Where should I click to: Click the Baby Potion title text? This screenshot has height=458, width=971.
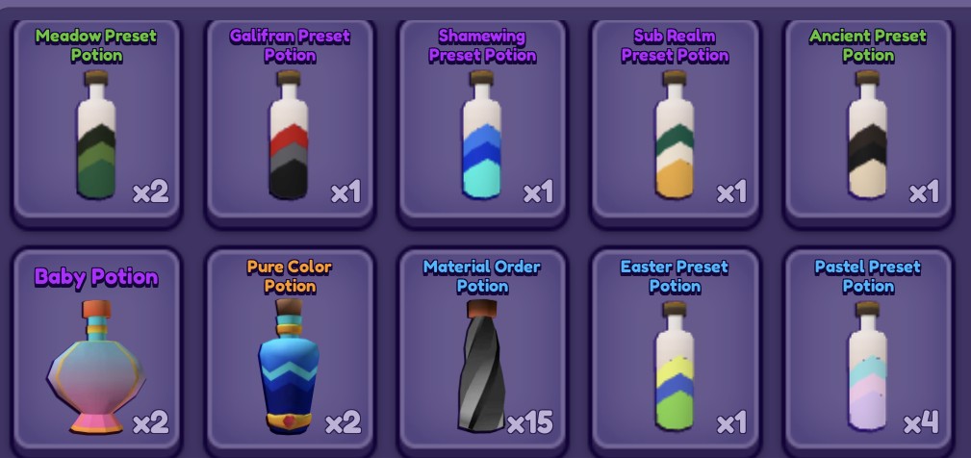[x=96, y=277]
